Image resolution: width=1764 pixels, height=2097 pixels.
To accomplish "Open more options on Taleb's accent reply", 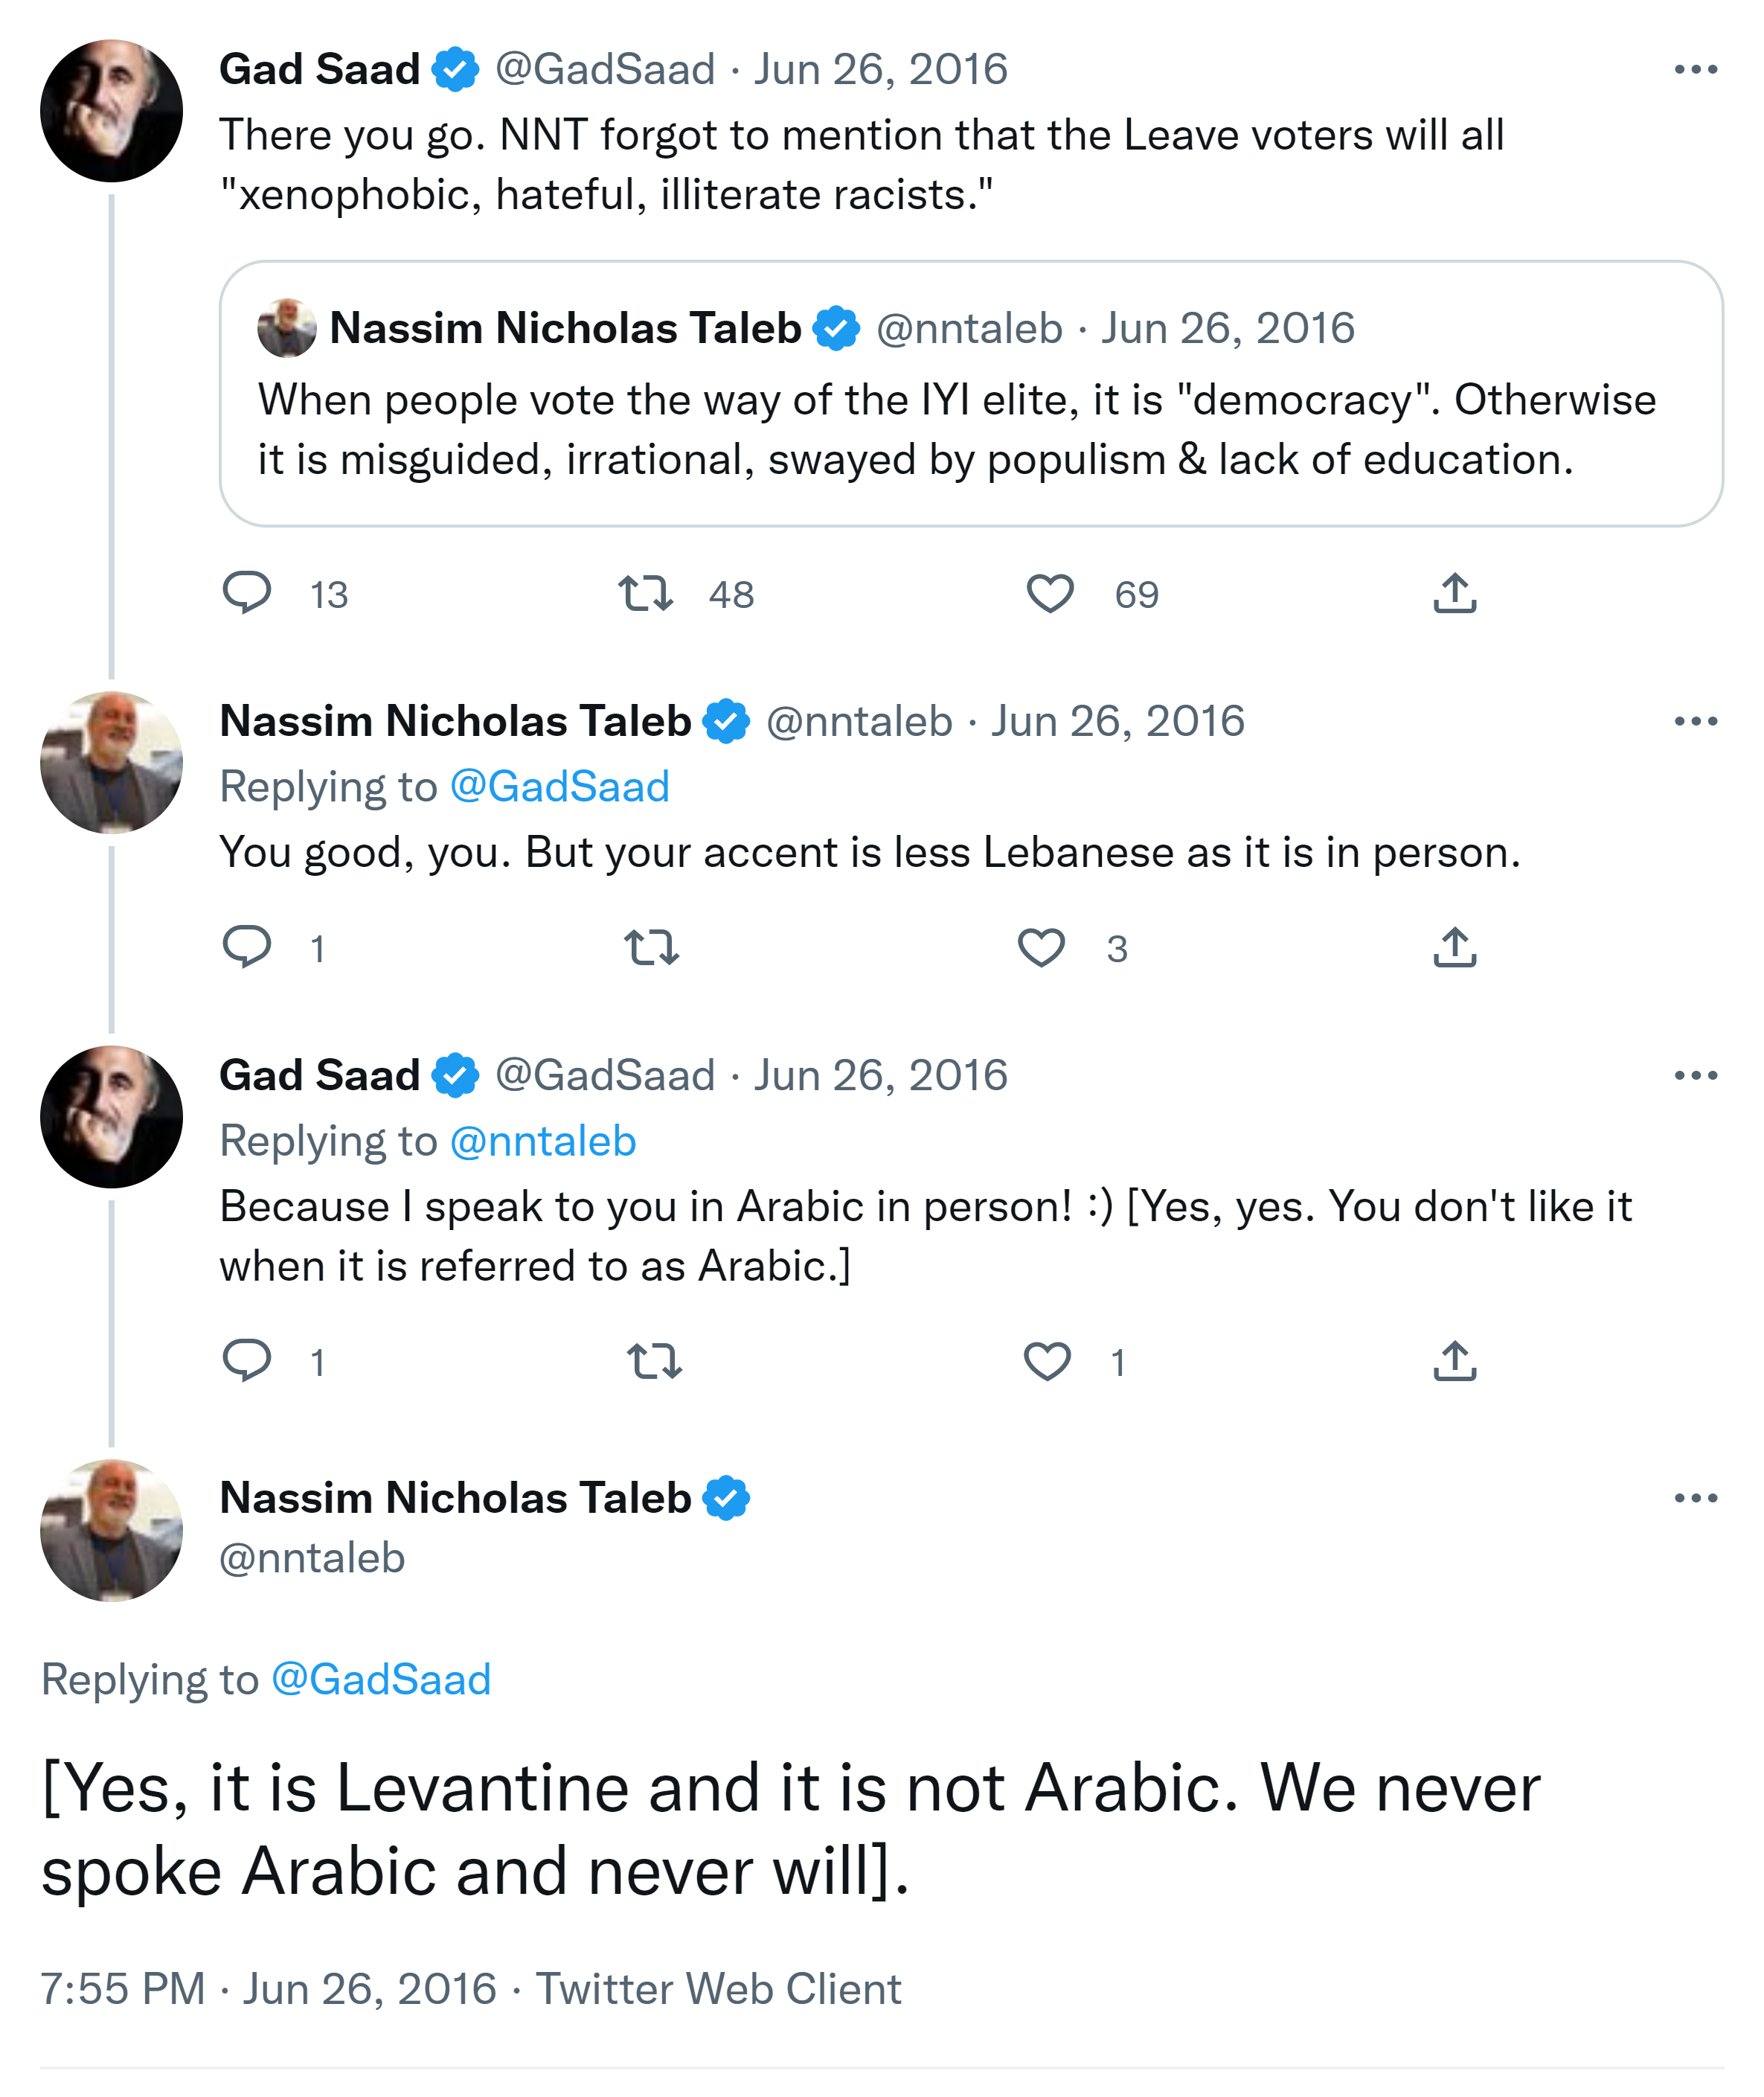I will (x=1695, y=721).
